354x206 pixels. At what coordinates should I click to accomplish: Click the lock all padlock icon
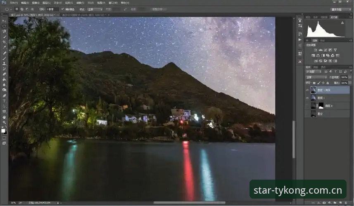coord(328,83)
